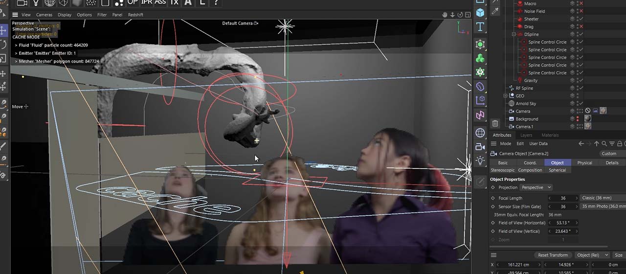Image resolution: width=626 pixels, height=274 pixels.
Task: Open the viewport hamburger menu
Action: pyautogui.click(x=15, y=15)
